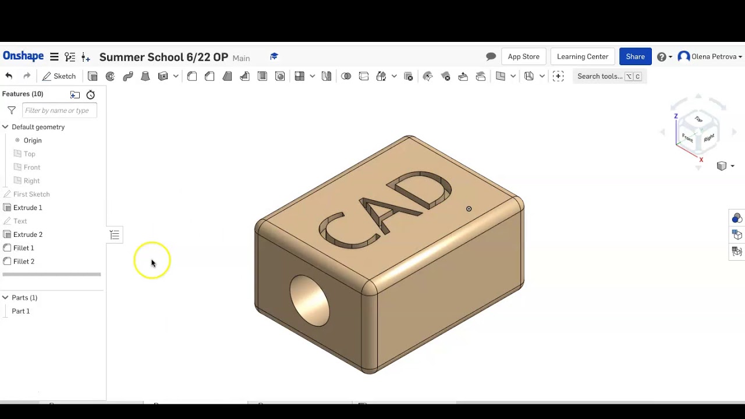Select the Linear pattern tool
Screen dimensions: 745x419
tap(300, 76)
